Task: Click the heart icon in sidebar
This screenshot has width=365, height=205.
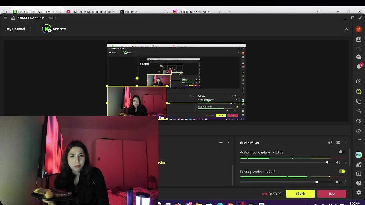Action: click(359, 121)
